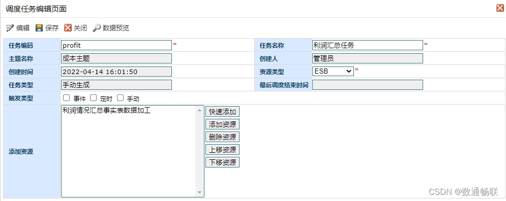
Task: Click the 编辑 toolbar label
Action: [x=22, y=28]
